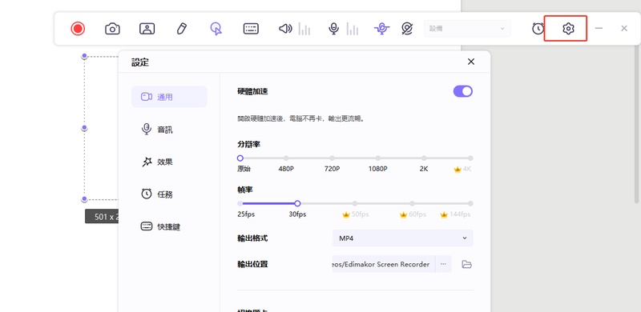This screenshot has width=641, height=312.
Task: Set resolution slider to 原始
Action: coord(240,158)
